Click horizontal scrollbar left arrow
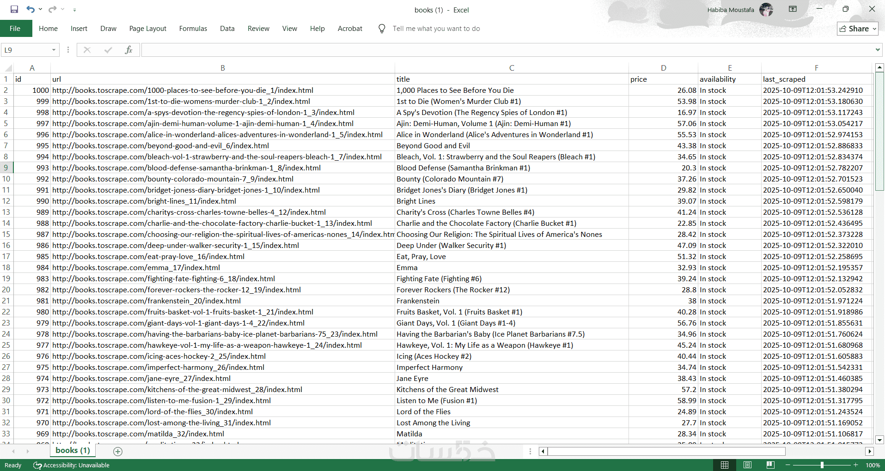Viewport: 885px width, 471px height. click(543, 451)
